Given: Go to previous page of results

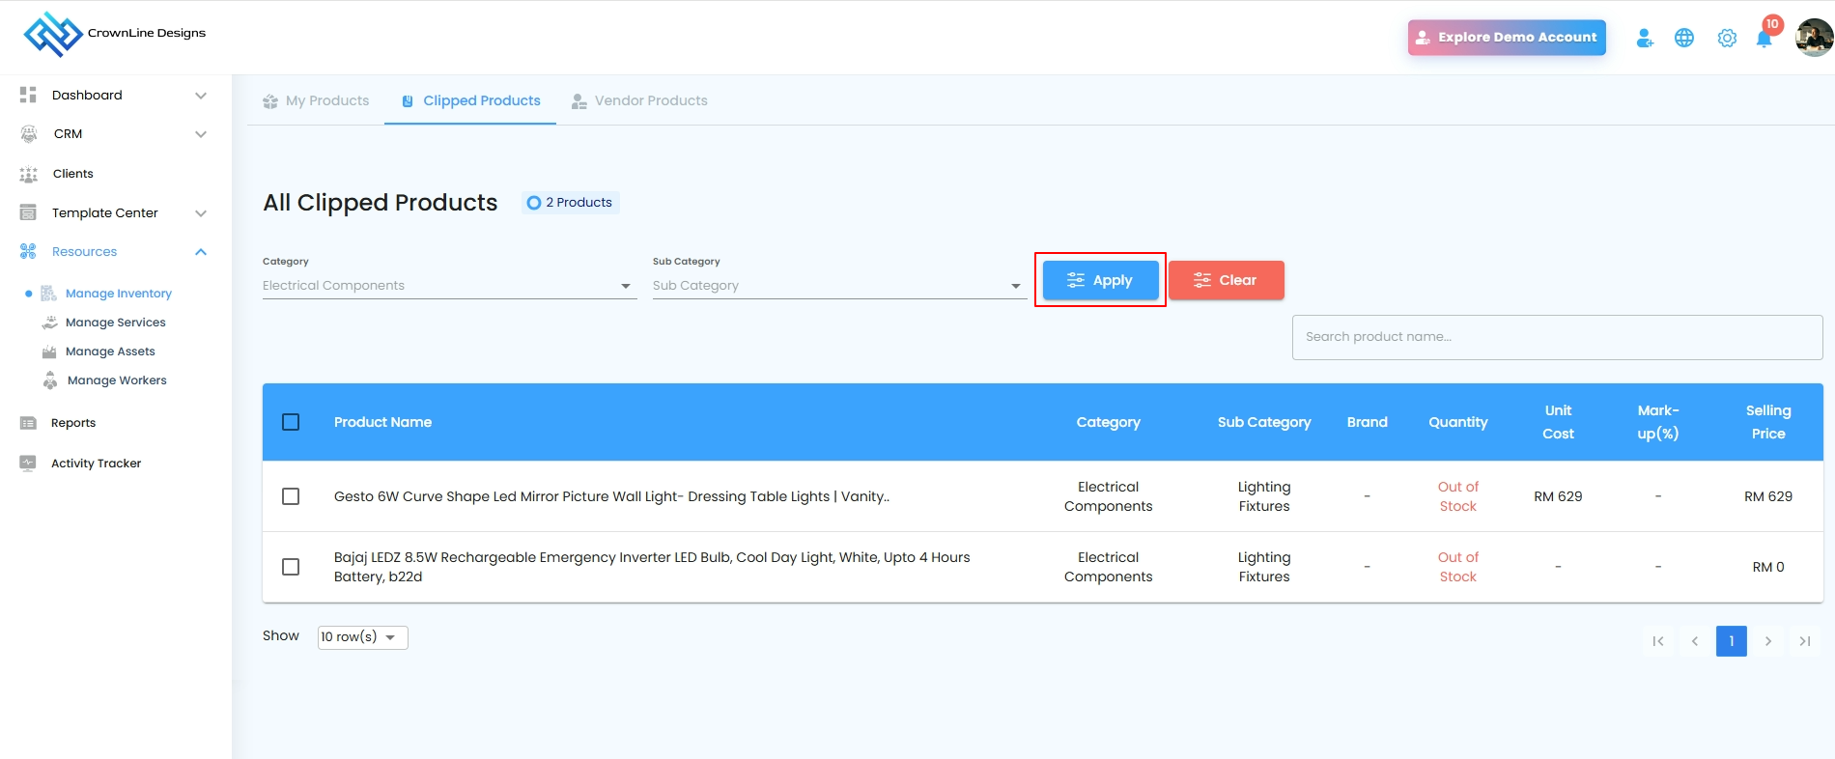Looking at the screenshot, I should (x=1695, y=641).
